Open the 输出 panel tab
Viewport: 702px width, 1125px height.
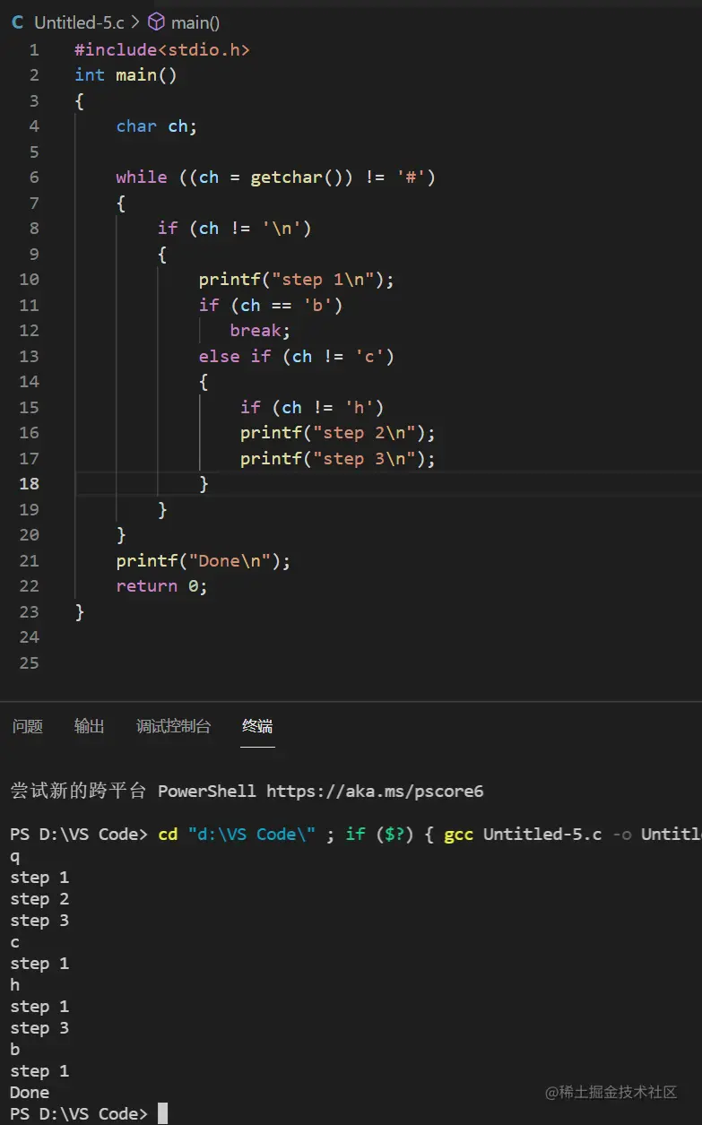tap(90, 726)
